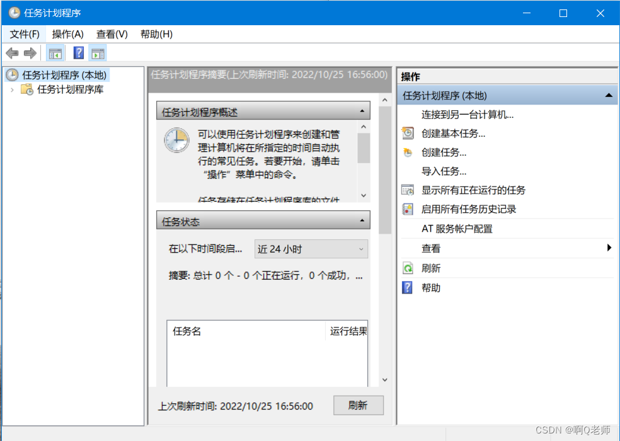
Task: Select the 创建任务 icon in 操作 pane
Action: [x=406, y=152]
